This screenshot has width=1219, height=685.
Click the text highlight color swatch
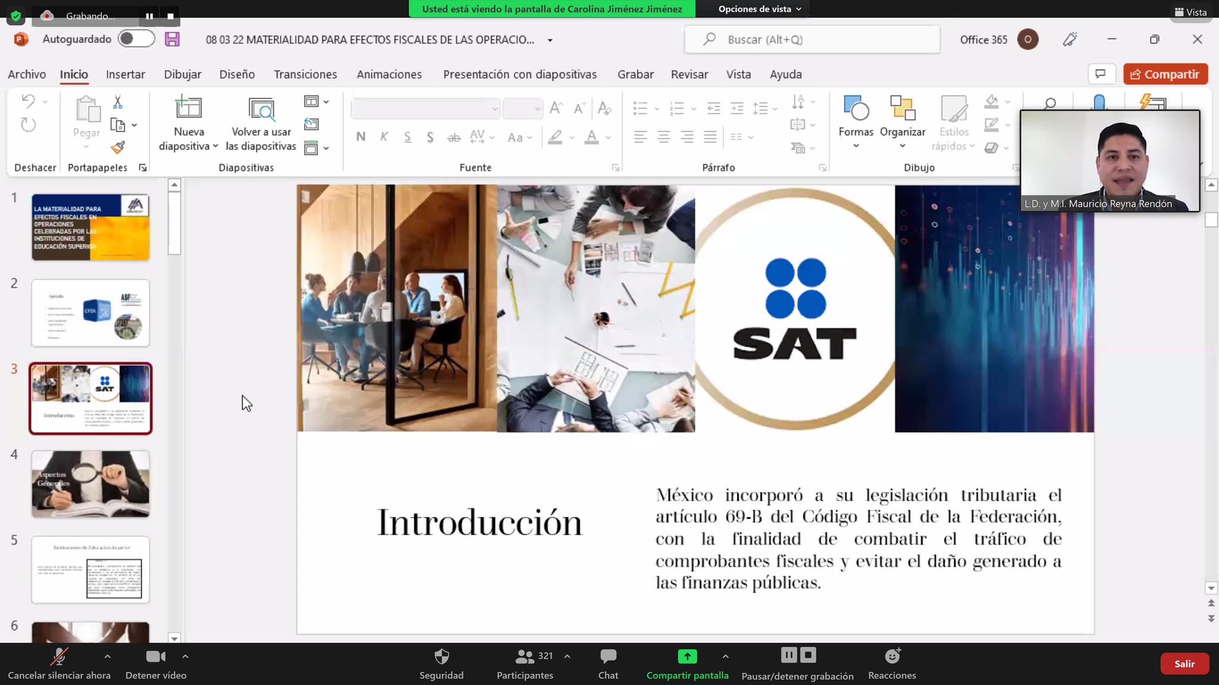point(555,137)
